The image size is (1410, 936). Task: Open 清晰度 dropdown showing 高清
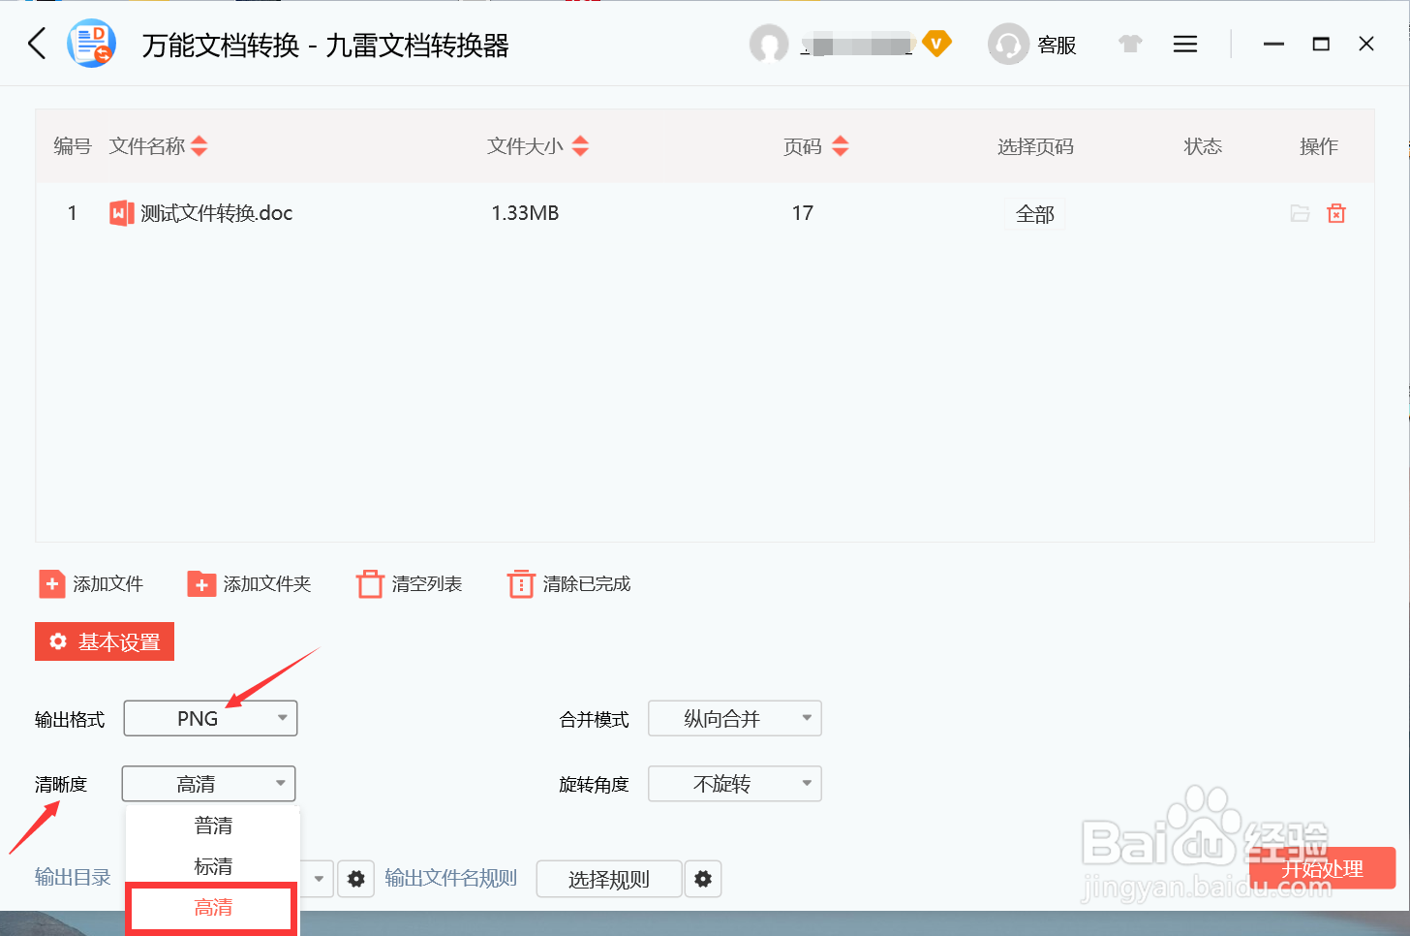(x=208, y=784)
